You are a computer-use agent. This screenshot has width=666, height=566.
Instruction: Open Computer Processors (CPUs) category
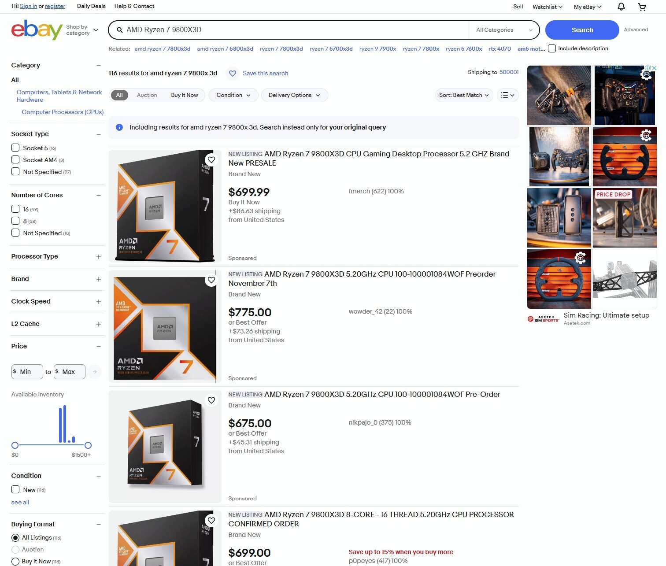point(63,112)
